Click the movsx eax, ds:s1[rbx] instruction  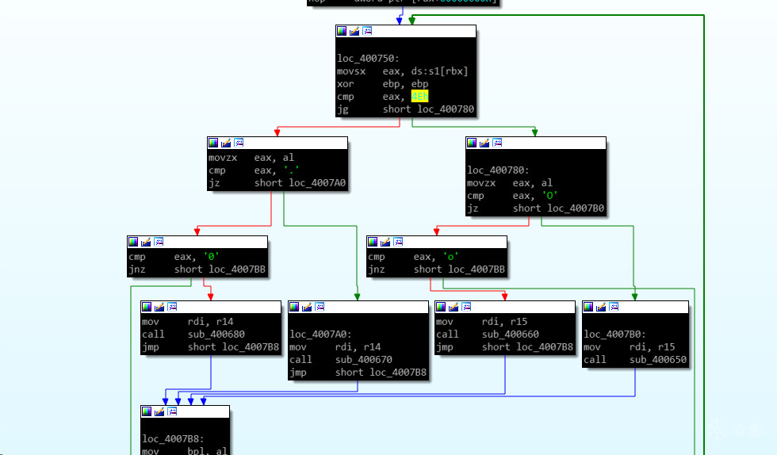tap(403, 71)
